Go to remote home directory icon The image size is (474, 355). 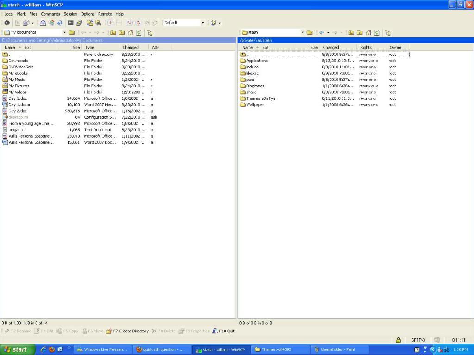click(368, 32)
